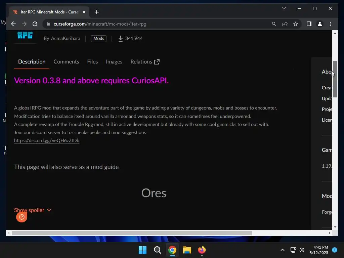
Task: Click the Chrome taskbar icon
Action: (172, 250)
